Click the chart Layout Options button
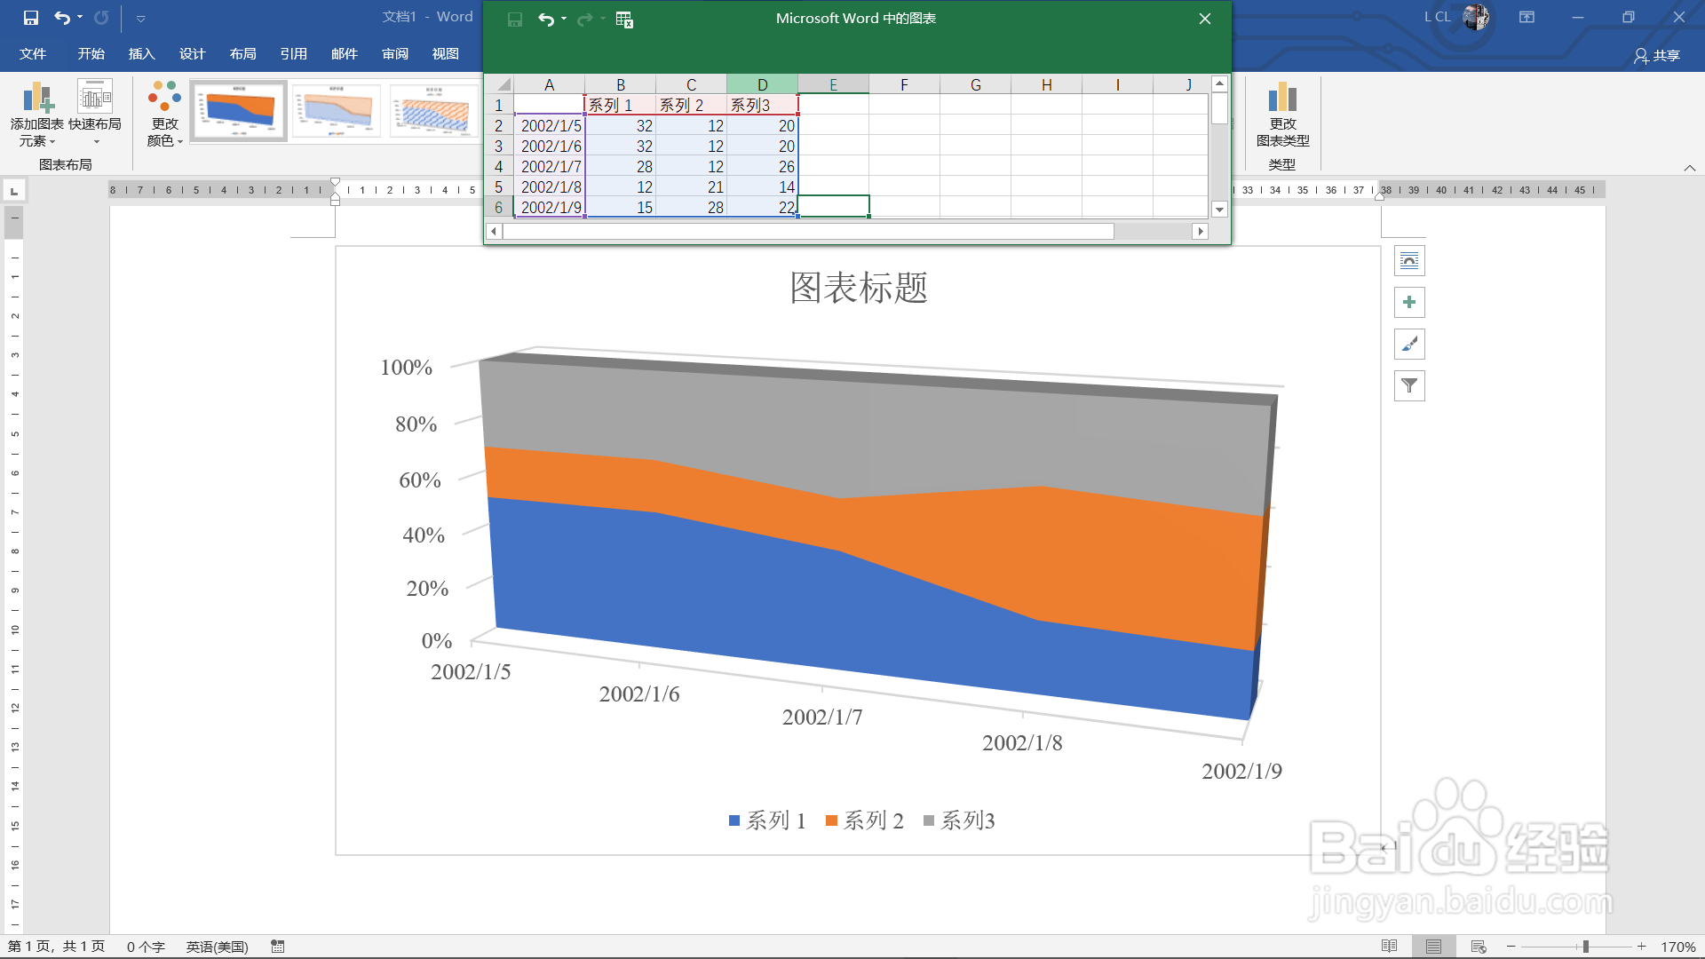 click(1409, 261)
